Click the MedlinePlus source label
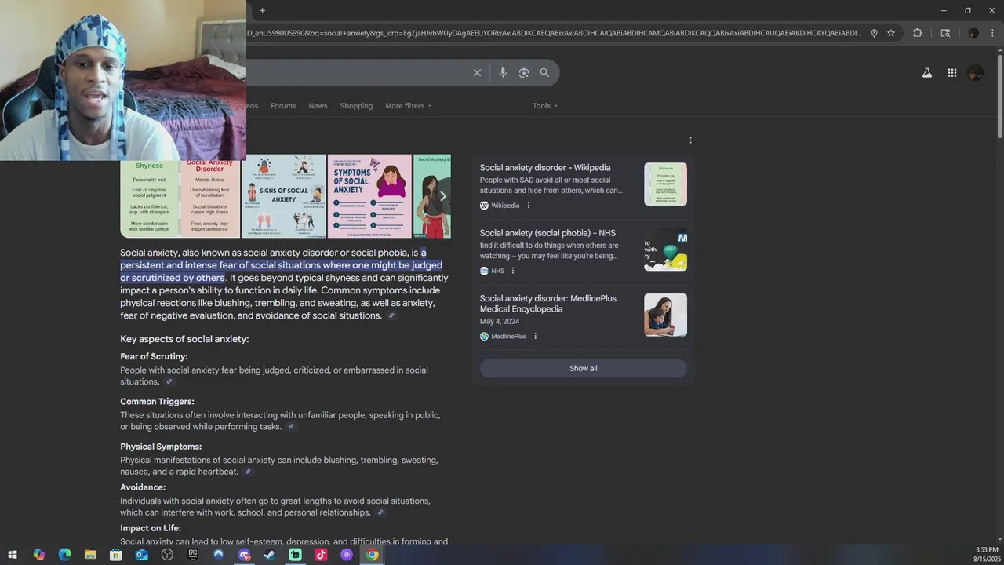This screenshot has height=565, width=1004. click(508, 336)
